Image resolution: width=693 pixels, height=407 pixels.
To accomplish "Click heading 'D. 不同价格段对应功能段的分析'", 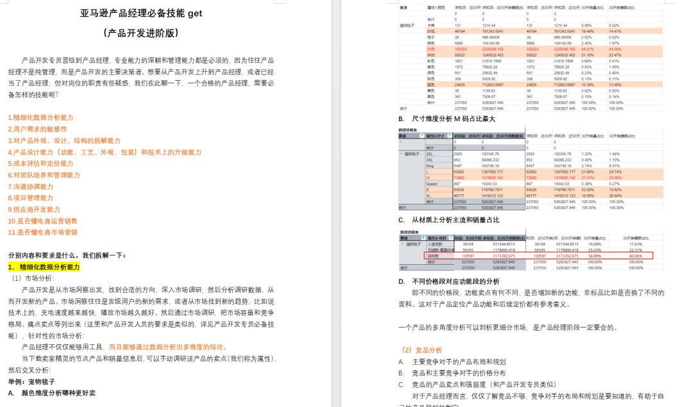I will [449, 281].
